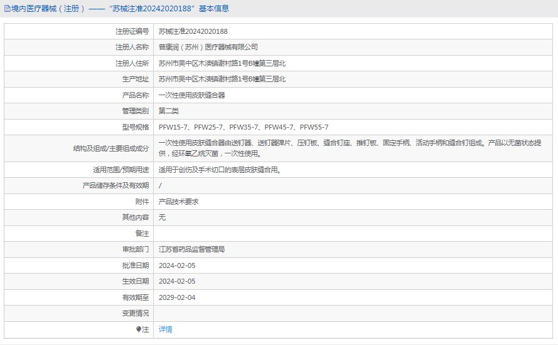Select the 生效日期 value 2024-02-05
The width and height of the screenshot is (558, 345).
177,281
